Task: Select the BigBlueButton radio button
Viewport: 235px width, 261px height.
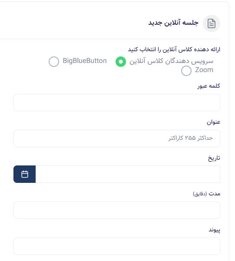Action: tap(54, 61)
